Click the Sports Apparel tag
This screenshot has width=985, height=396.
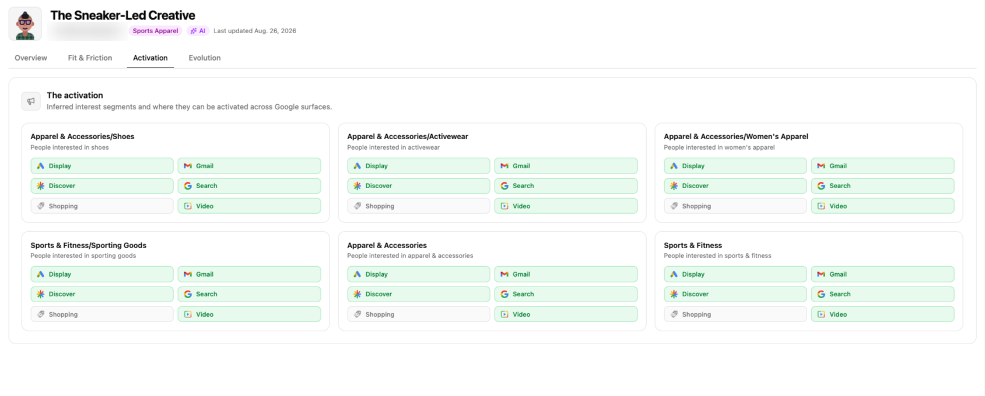(155, 31)
